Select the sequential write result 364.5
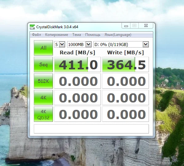 (126, 64)
